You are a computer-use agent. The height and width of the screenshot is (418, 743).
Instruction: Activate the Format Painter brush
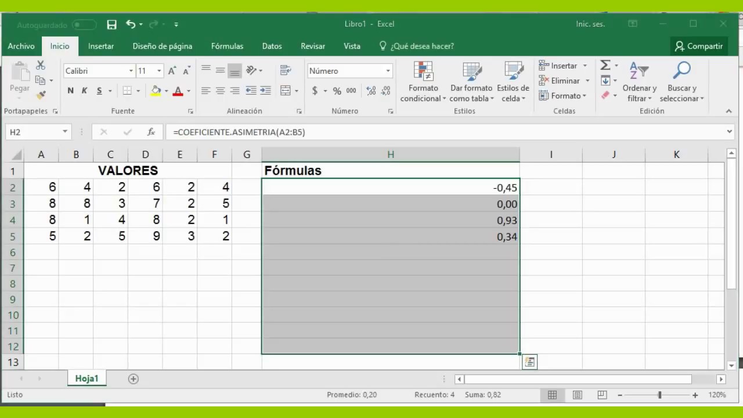click(x=41, y=95)
